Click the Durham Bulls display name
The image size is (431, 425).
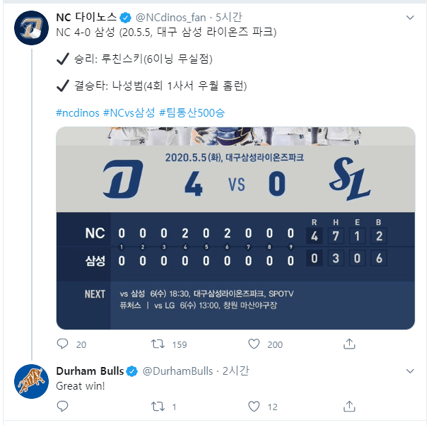(x=90, y=371)
